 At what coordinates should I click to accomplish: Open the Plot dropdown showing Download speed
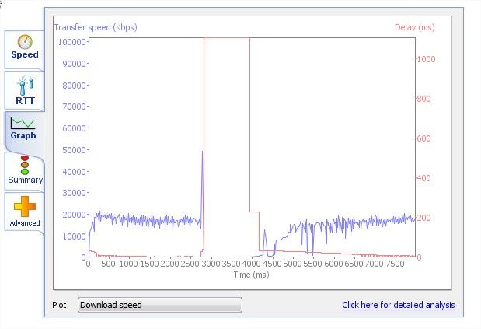[x=160, y=305]
